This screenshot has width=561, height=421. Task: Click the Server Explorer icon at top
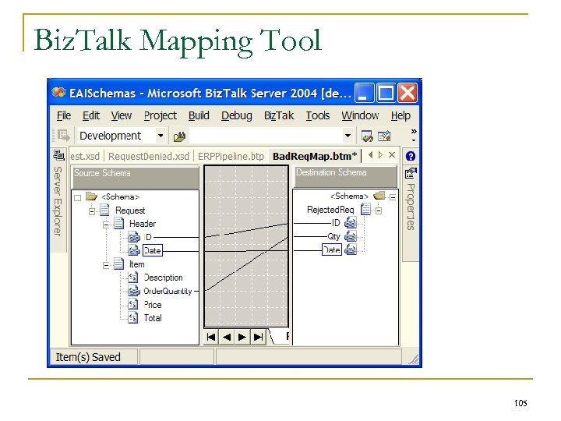[x=58, y=155]
